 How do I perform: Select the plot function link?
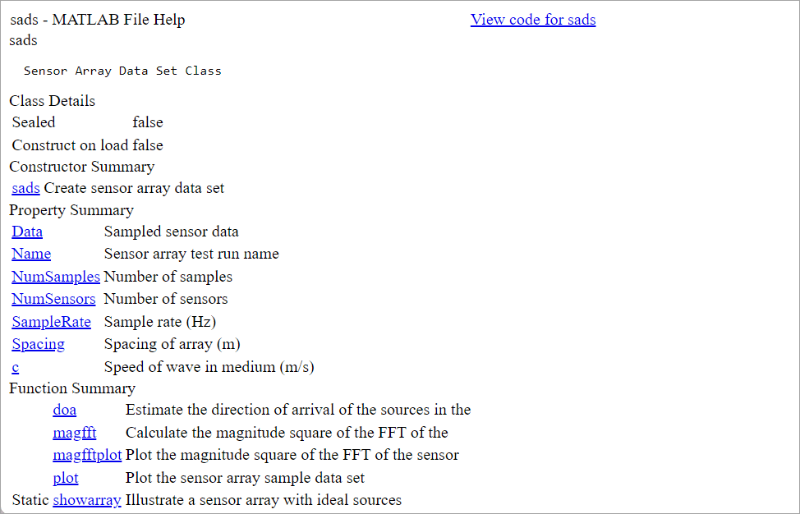(66, 478)
